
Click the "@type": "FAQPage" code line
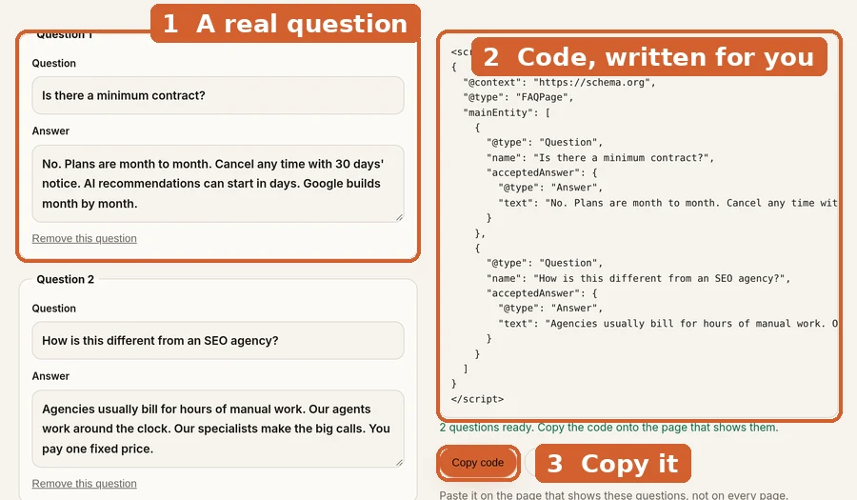518,97
